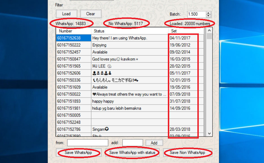264x163 pixels.
Task: Decrease the Batch value with down arrow
Action: coord(208,16)
